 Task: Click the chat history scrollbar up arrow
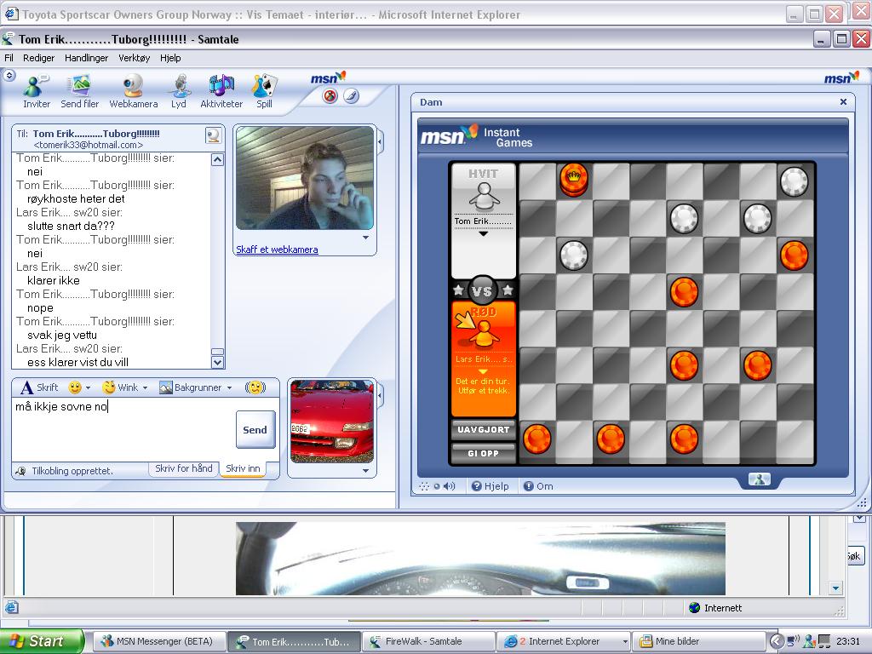click(x=217, y=160)
